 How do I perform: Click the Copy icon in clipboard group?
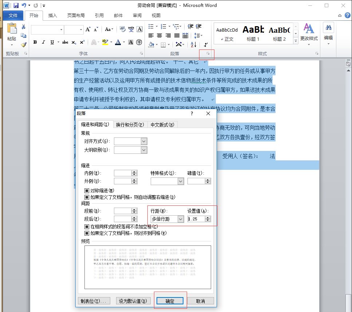click(x=23, y=35)
